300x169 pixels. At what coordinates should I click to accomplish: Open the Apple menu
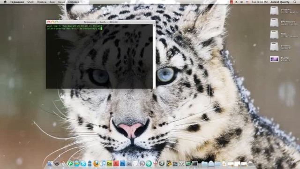click(5, 2)
